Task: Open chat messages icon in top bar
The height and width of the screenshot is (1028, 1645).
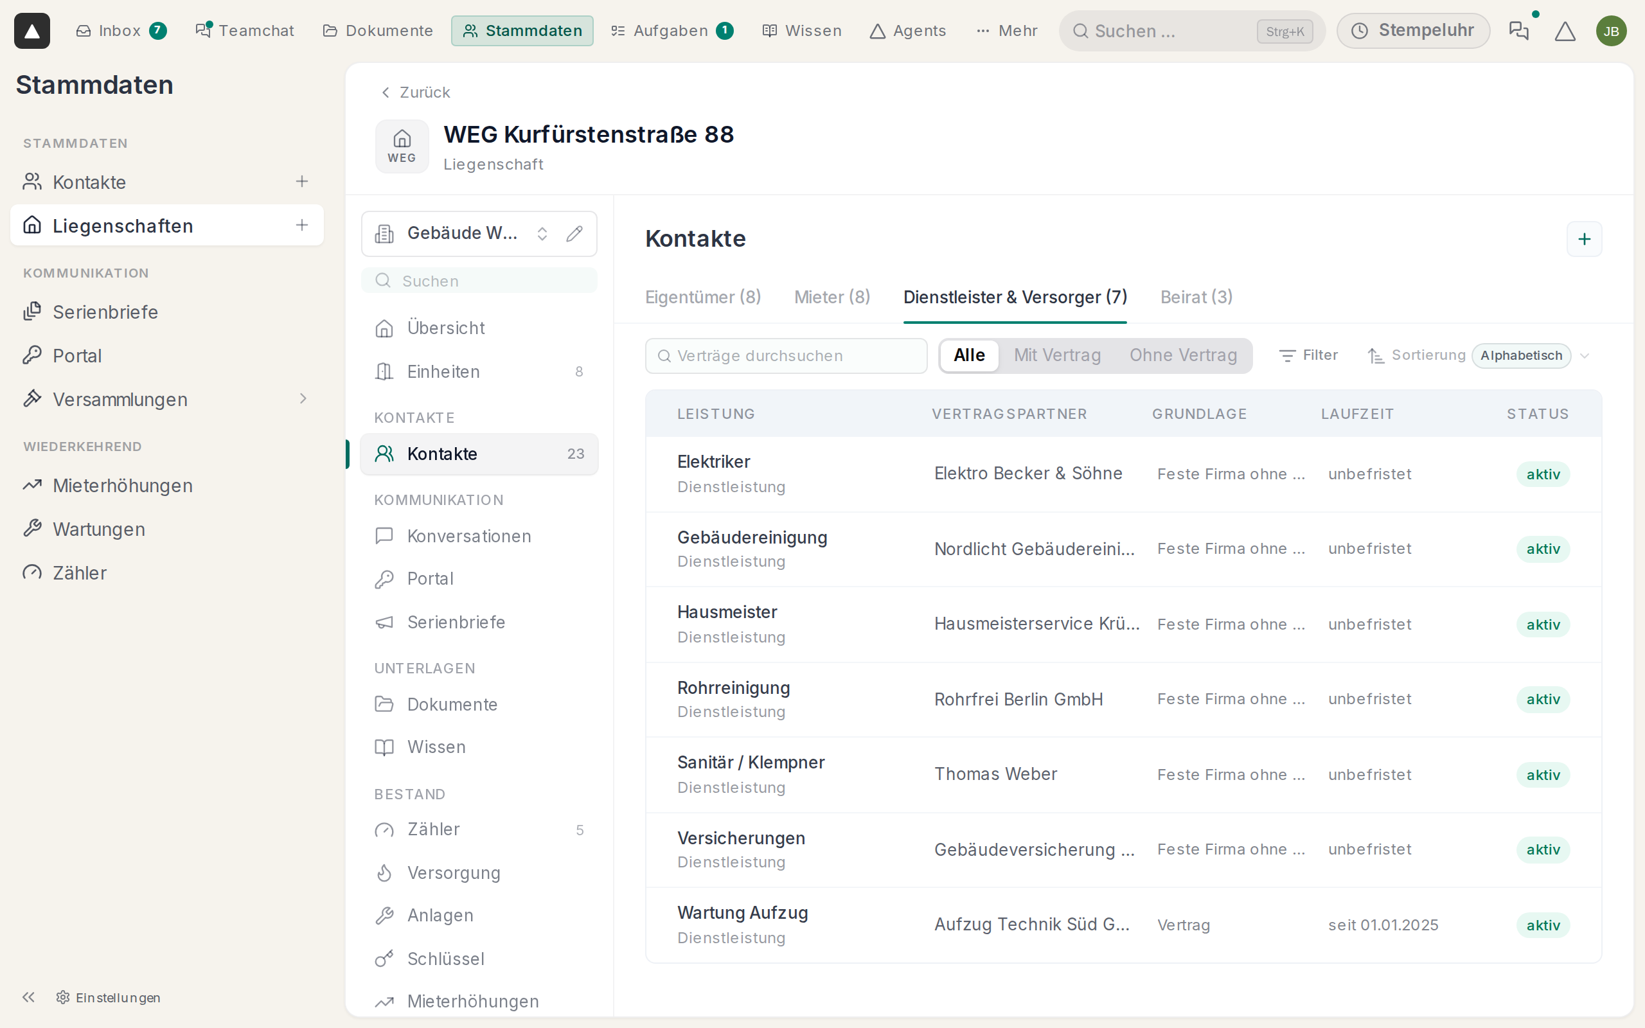Action: (x=1518, y=31)
